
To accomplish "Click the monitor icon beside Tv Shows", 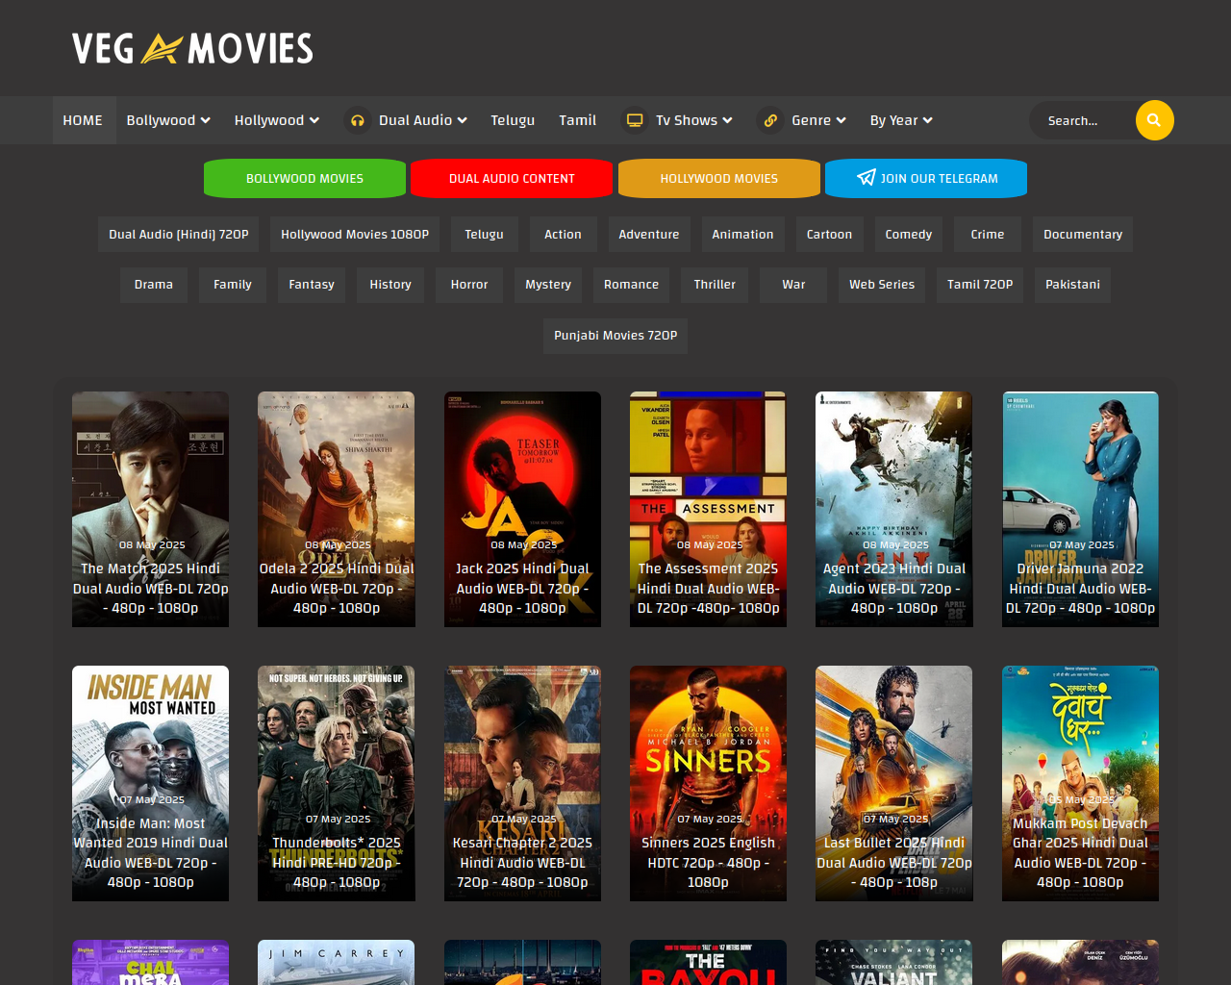I will pos(635,120).
